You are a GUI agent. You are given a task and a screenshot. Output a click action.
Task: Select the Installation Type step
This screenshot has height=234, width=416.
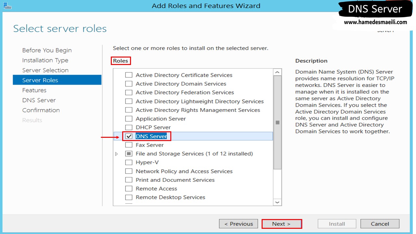45,60
